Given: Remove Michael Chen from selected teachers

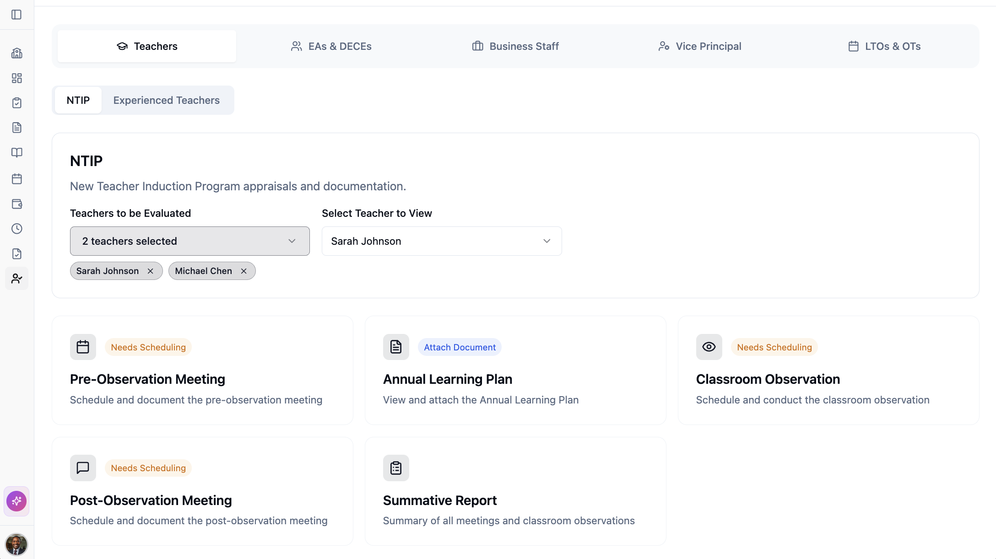Looking at the screenshot, I should pyautogui.click(x=244, y=271).
